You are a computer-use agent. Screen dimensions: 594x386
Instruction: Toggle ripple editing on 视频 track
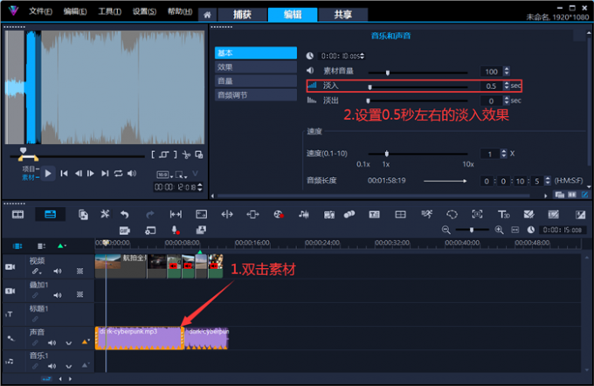[x=36, y=272]
